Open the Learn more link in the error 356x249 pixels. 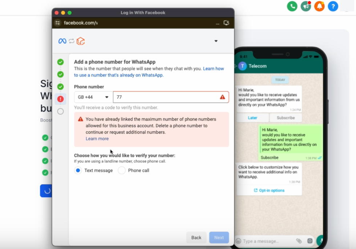pyautogui.click(x=97, y=139)
